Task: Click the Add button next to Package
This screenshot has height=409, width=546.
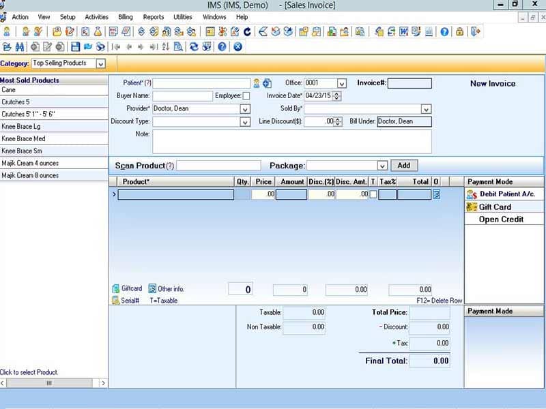Action: (x=404, y=165)
